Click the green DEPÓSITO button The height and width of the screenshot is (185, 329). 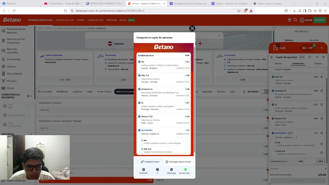[x=320, y=20]
